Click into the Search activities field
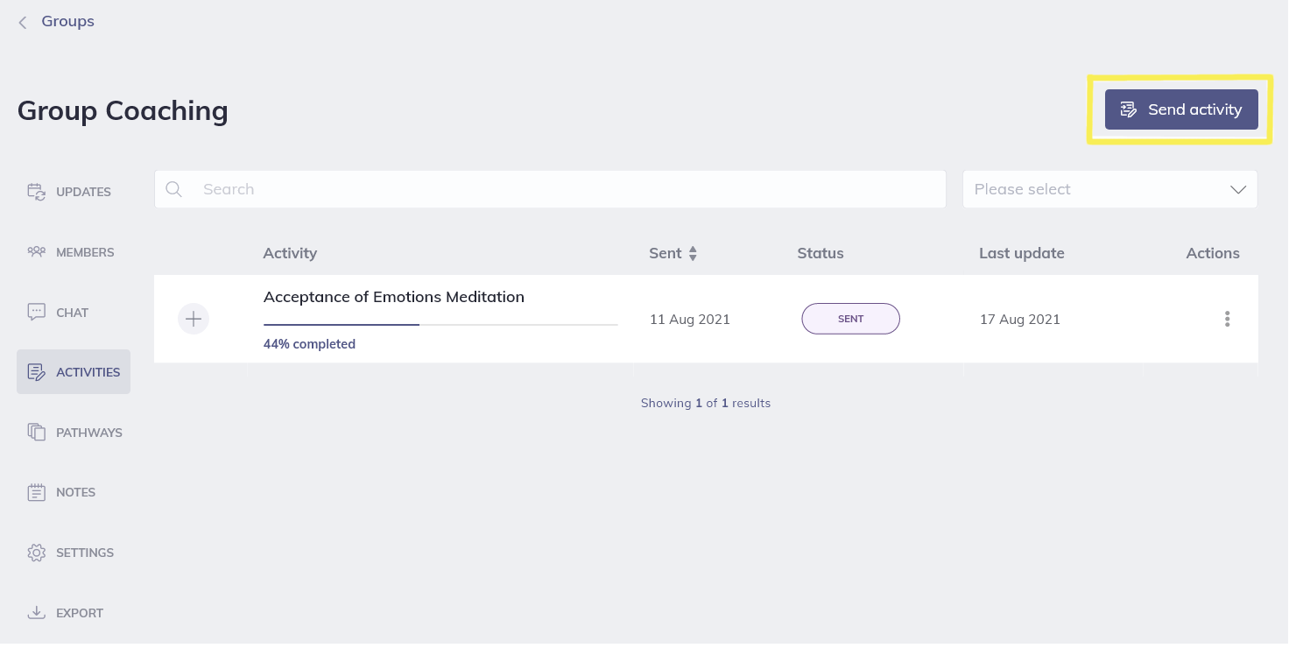The height and width of the screenshot is (648, 1296). click(x=560, y=189)
